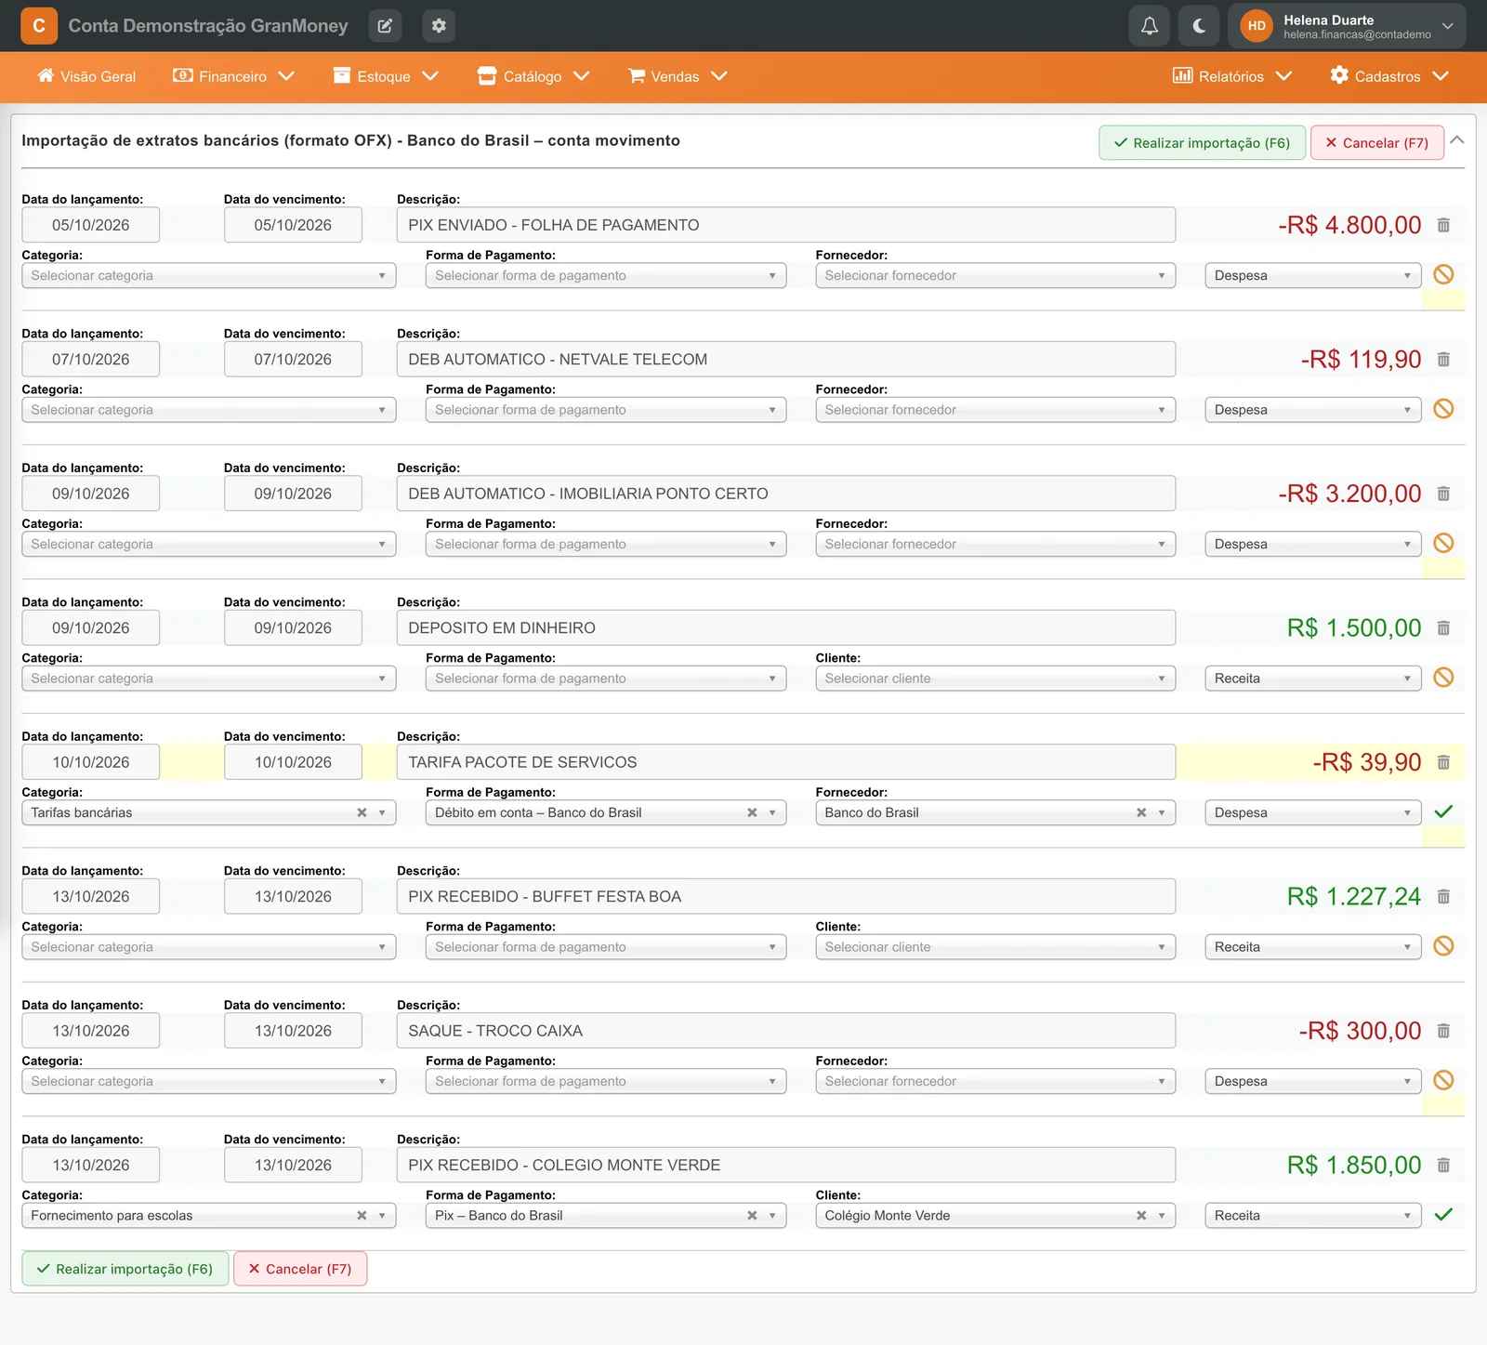Click the 07/10/2026 due date field
Image resolution: width=1487 pixels, height=1345 pixels.
(x=293, y=360)
